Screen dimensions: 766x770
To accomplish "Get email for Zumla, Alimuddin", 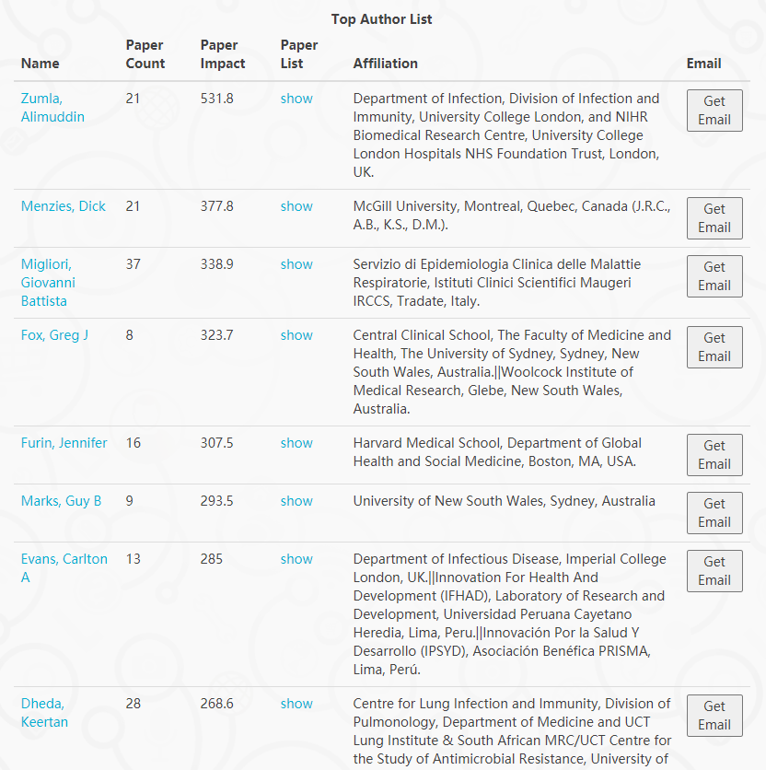I will [714, 111].
